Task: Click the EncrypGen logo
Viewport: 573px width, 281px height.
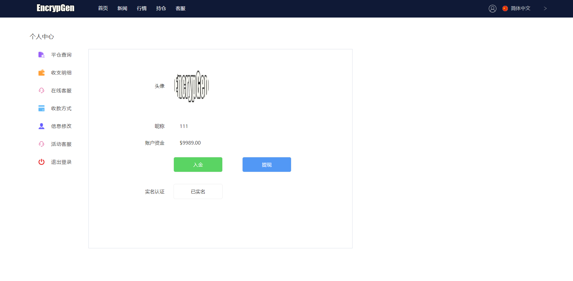Action: [x=55, y=8]
